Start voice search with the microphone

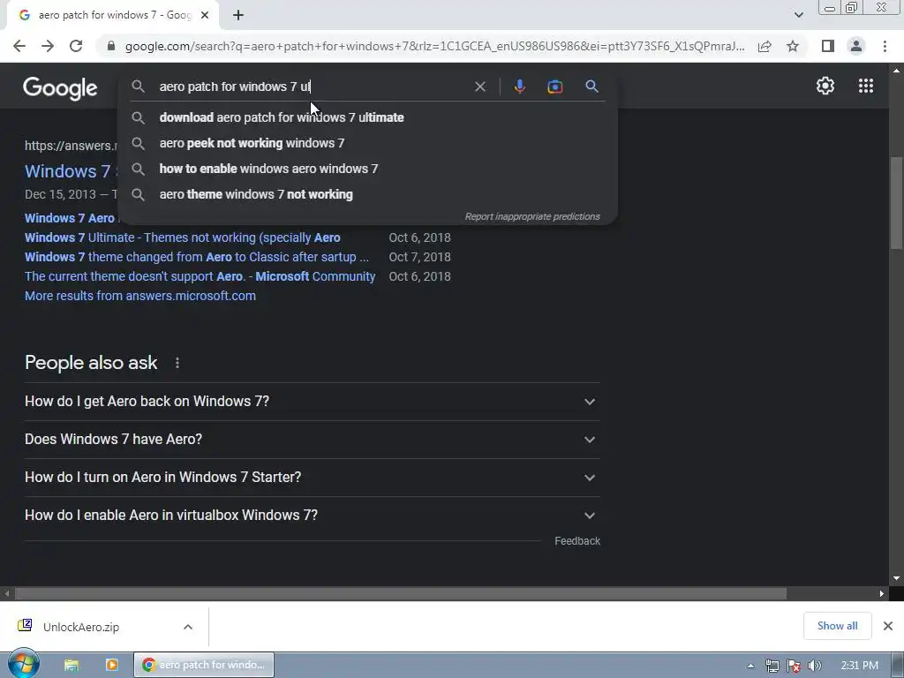coord(519,87)
